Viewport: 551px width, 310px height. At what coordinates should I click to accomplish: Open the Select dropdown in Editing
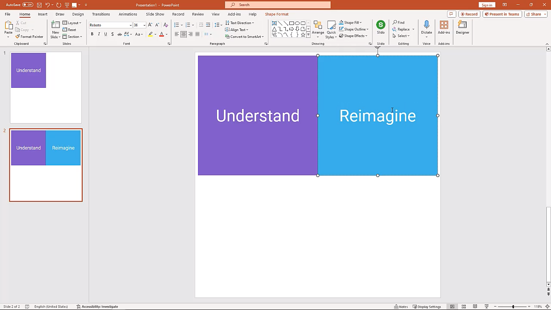pyautogui.click(x=401, y=36)
